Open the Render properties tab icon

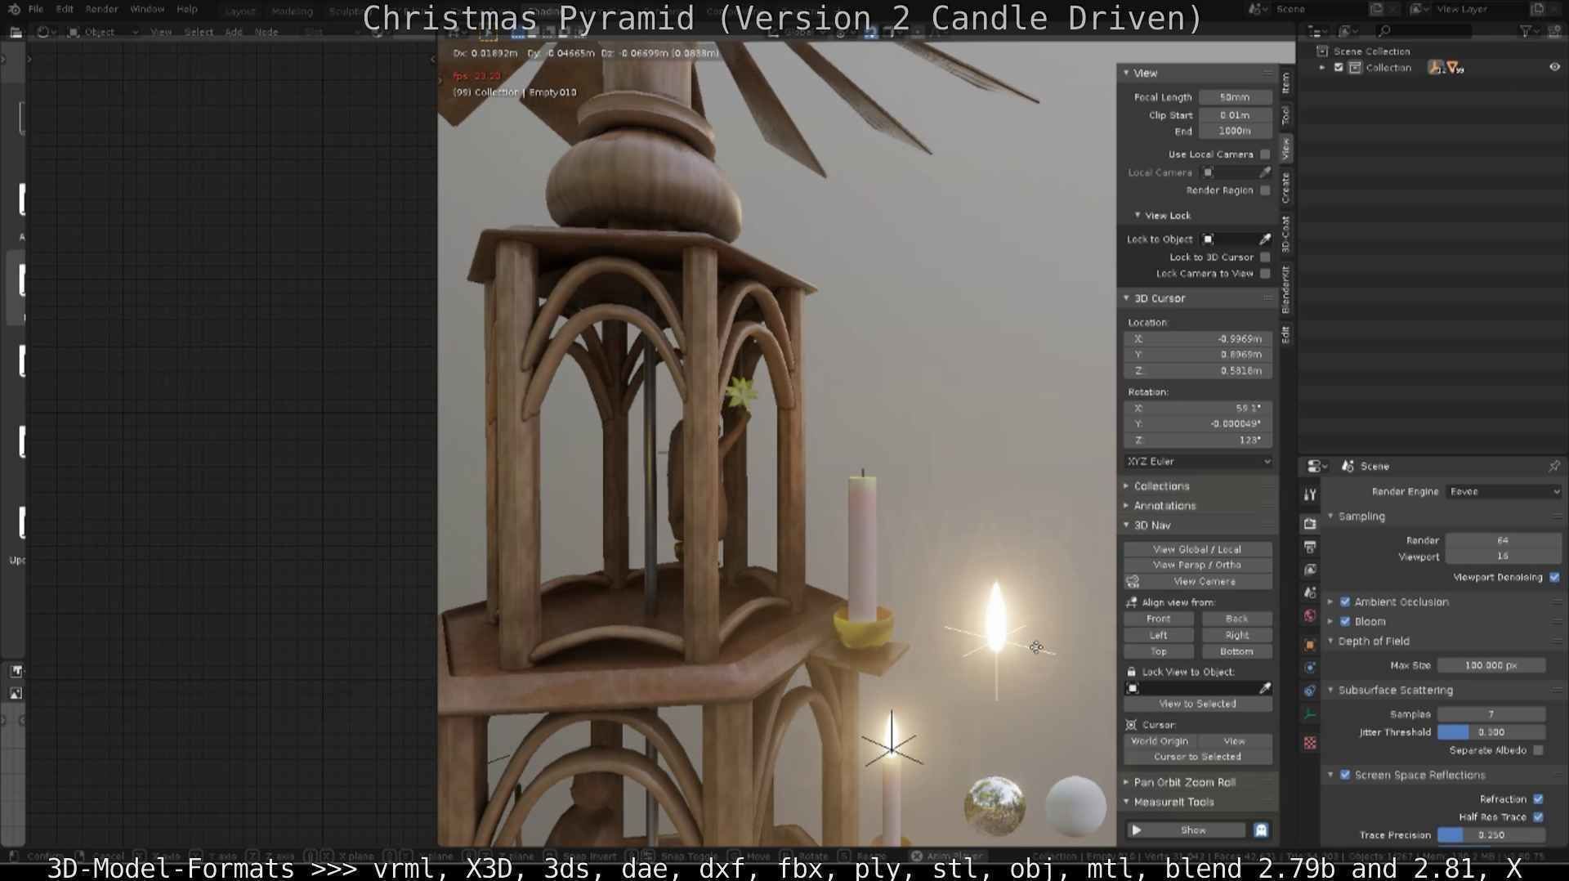[x=1310, y=524]
